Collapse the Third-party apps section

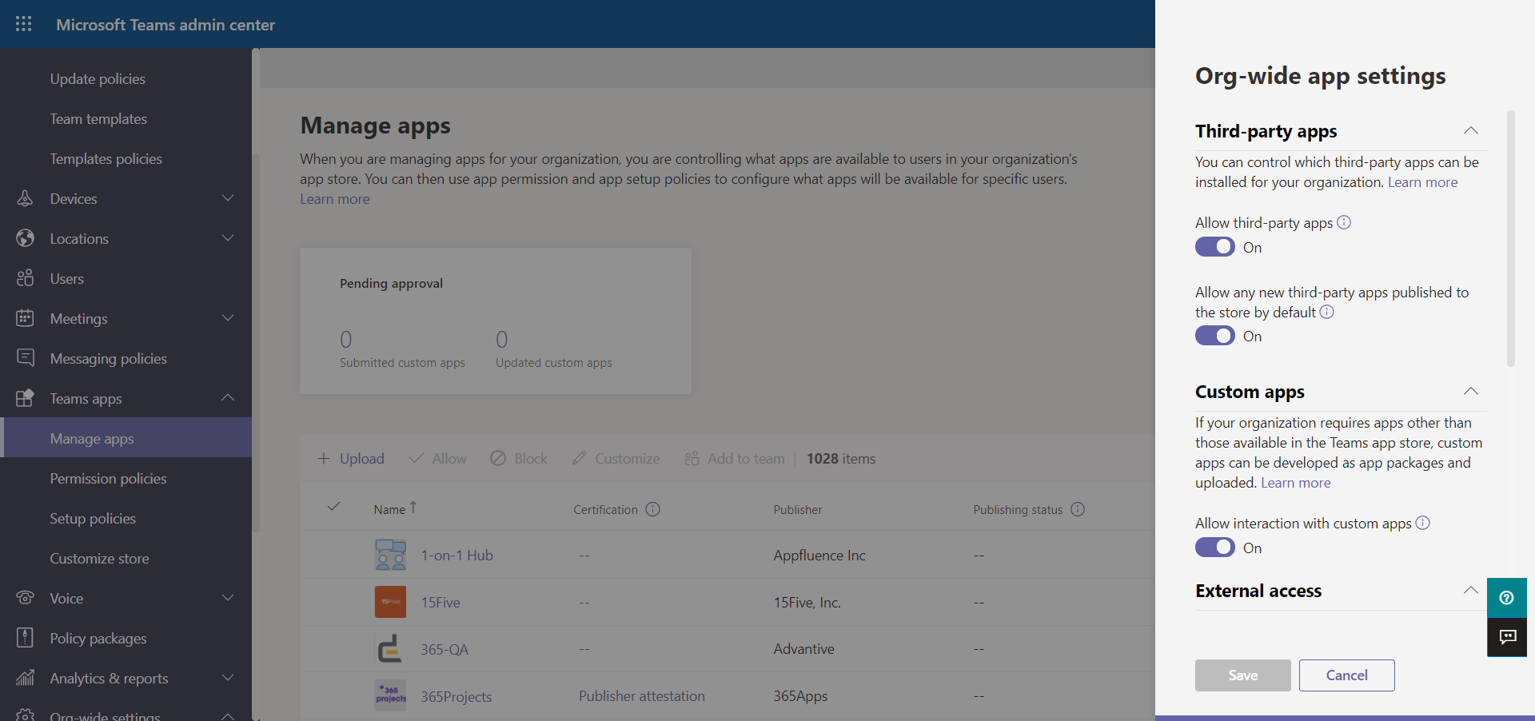pyautogui.click(x=1470, y=131)
